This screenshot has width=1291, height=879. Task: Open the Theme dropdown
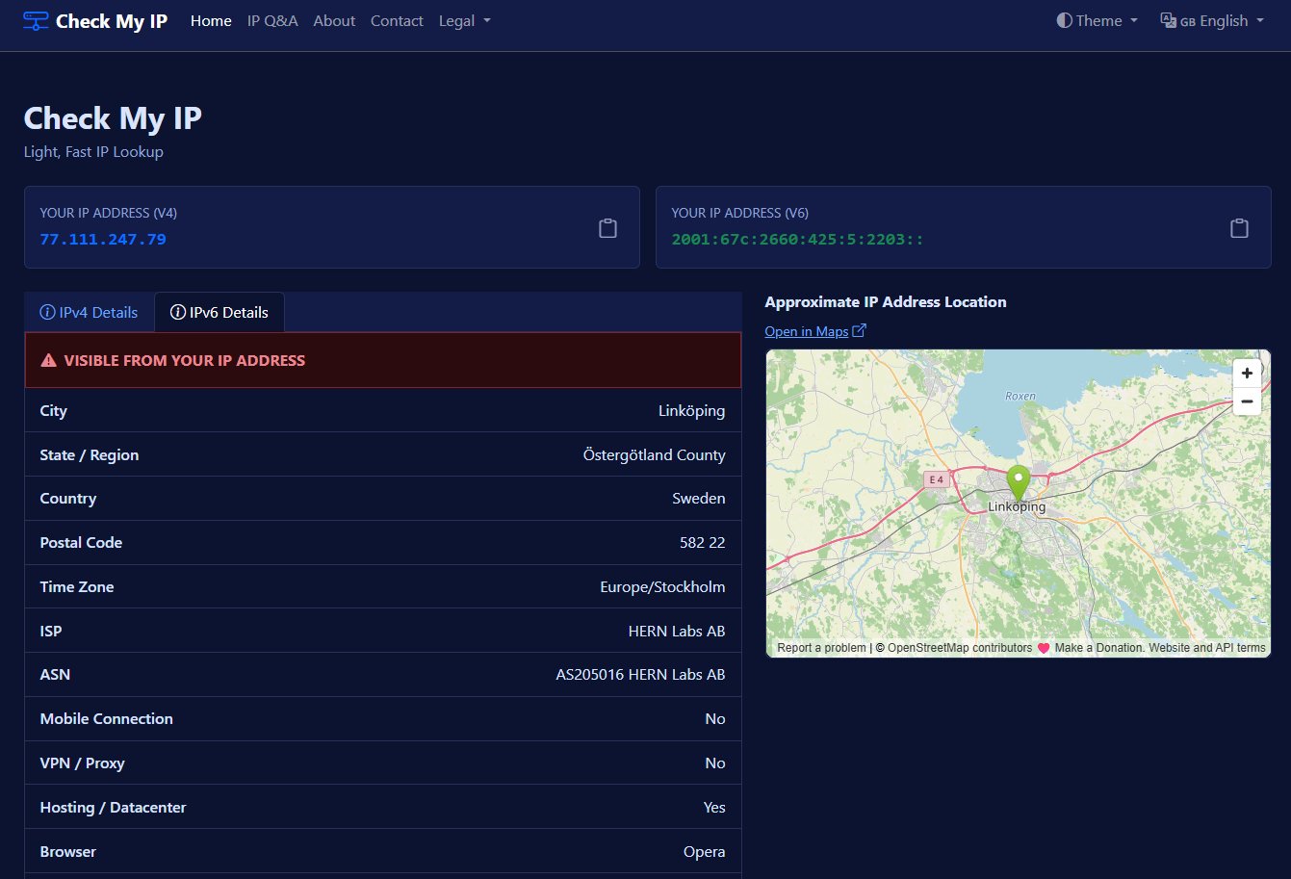click(x=1097, y=20)
